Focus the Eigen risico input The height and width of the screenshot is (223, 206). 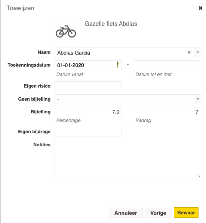[88, 86]
